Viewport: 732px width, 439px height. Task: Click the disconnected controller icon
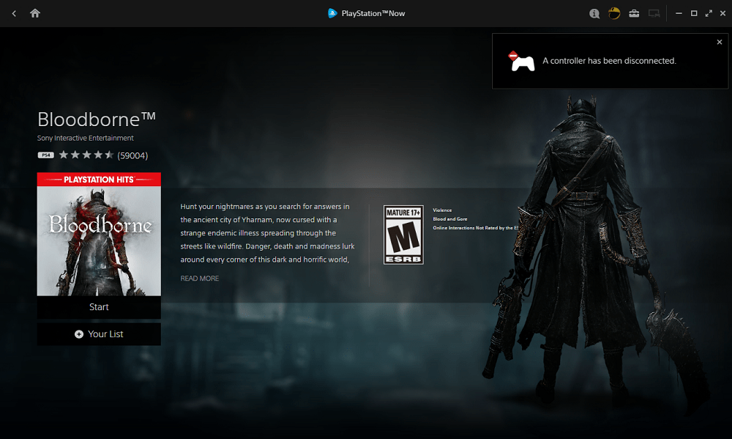pos(521,62)
